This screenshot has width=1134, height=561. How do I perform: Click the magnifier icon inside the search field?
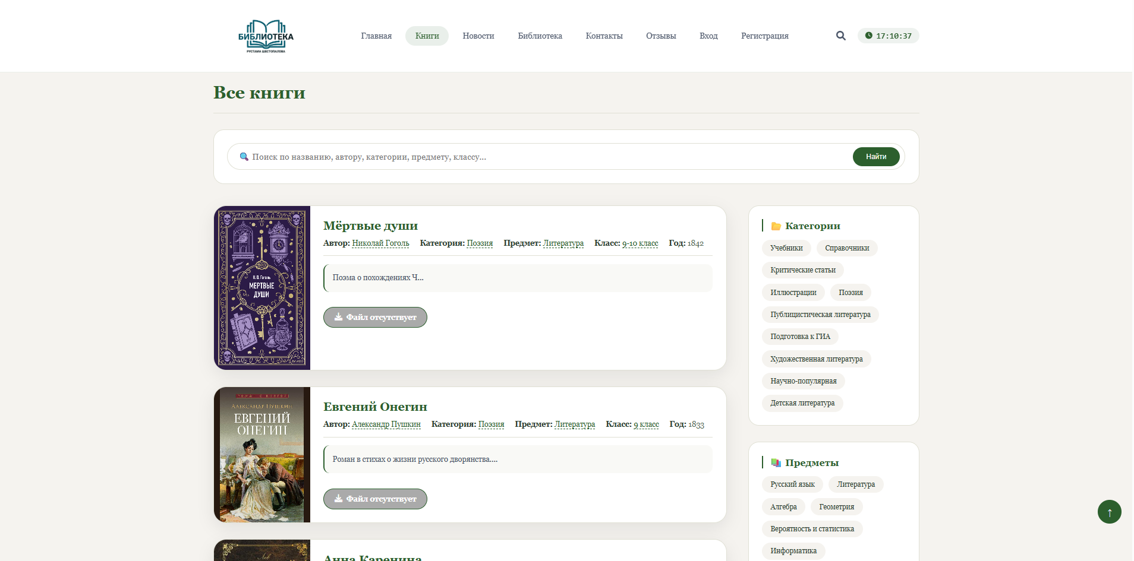[x=244, y=157]
